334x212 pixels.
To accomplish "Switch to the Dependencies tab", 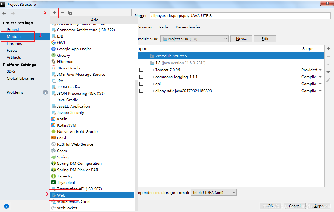I will [x=188, y=27].
